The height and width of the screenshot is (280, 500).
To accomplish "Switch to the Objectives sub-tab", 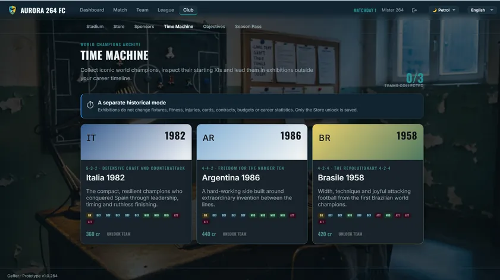I will [214, 27].
